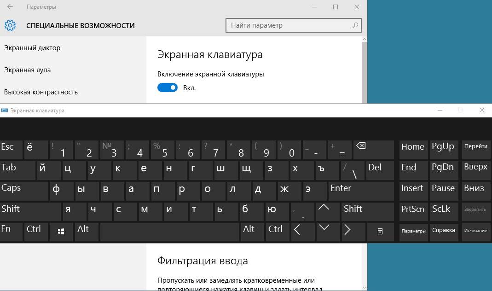Viewport: 492px width, 291px height.
Task: Click the Del key
Action: coord(380,170)
